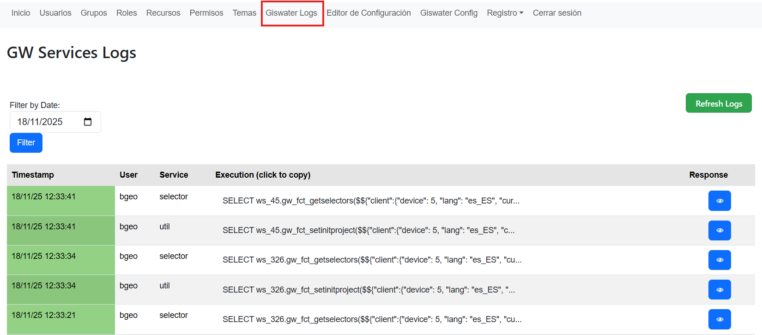Image resolution: width=762 pixels, height=335 pixels.
Task: Navigate to Giswater Config
Action: tap(448, 13)
